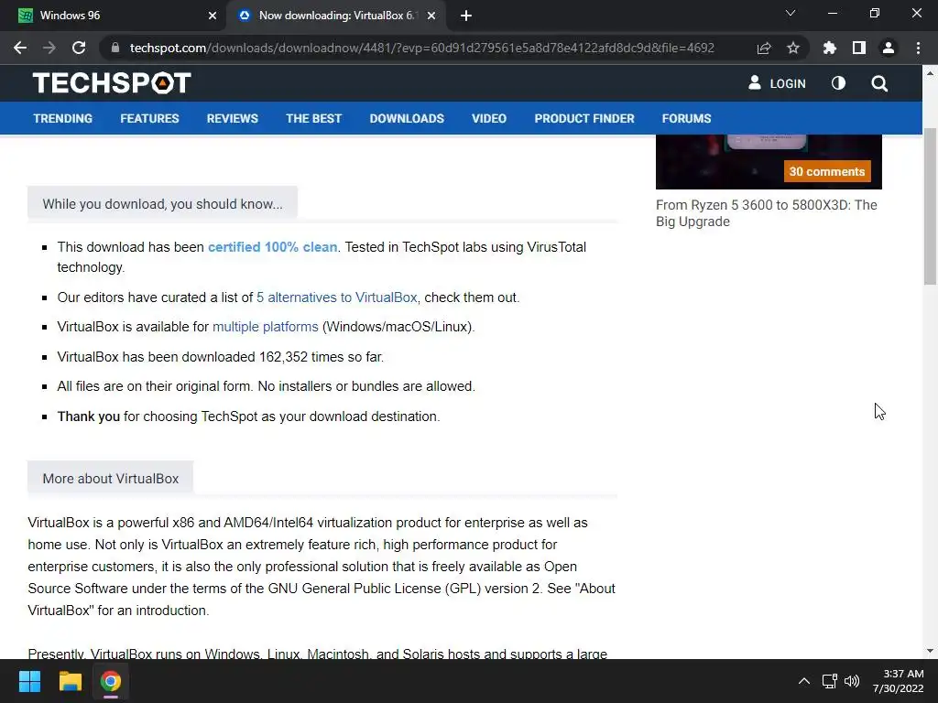Click text 'VirtualBox has been downloaded 162,352 times'
The image size is (938, 703).
(201, 357)
